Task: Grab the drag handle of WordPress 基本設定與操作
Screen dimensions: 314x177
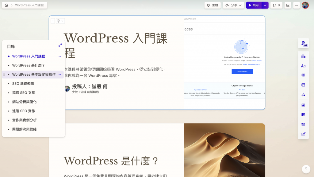Action: coord(4,74)
